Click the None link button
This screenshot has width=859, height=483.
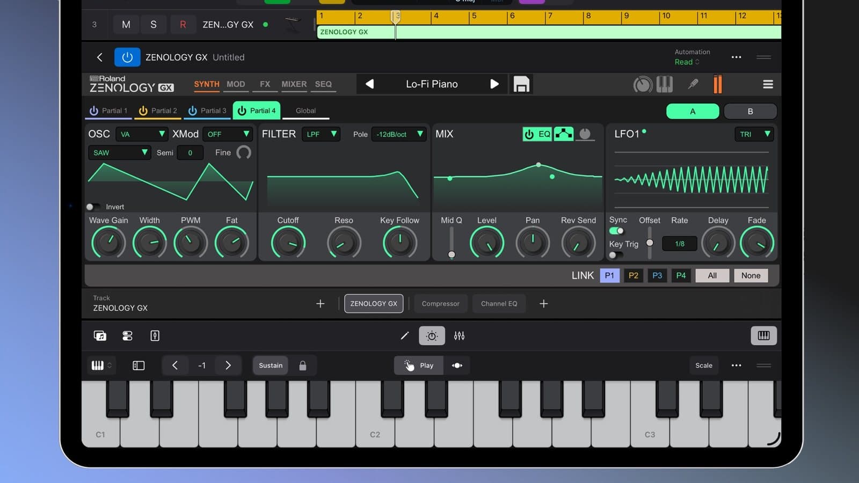[751, 275]
